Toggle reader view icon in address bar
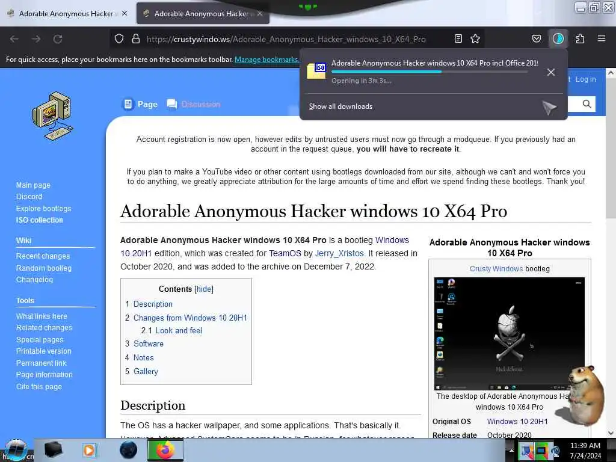The image size is (616, 462). [458, 38]
